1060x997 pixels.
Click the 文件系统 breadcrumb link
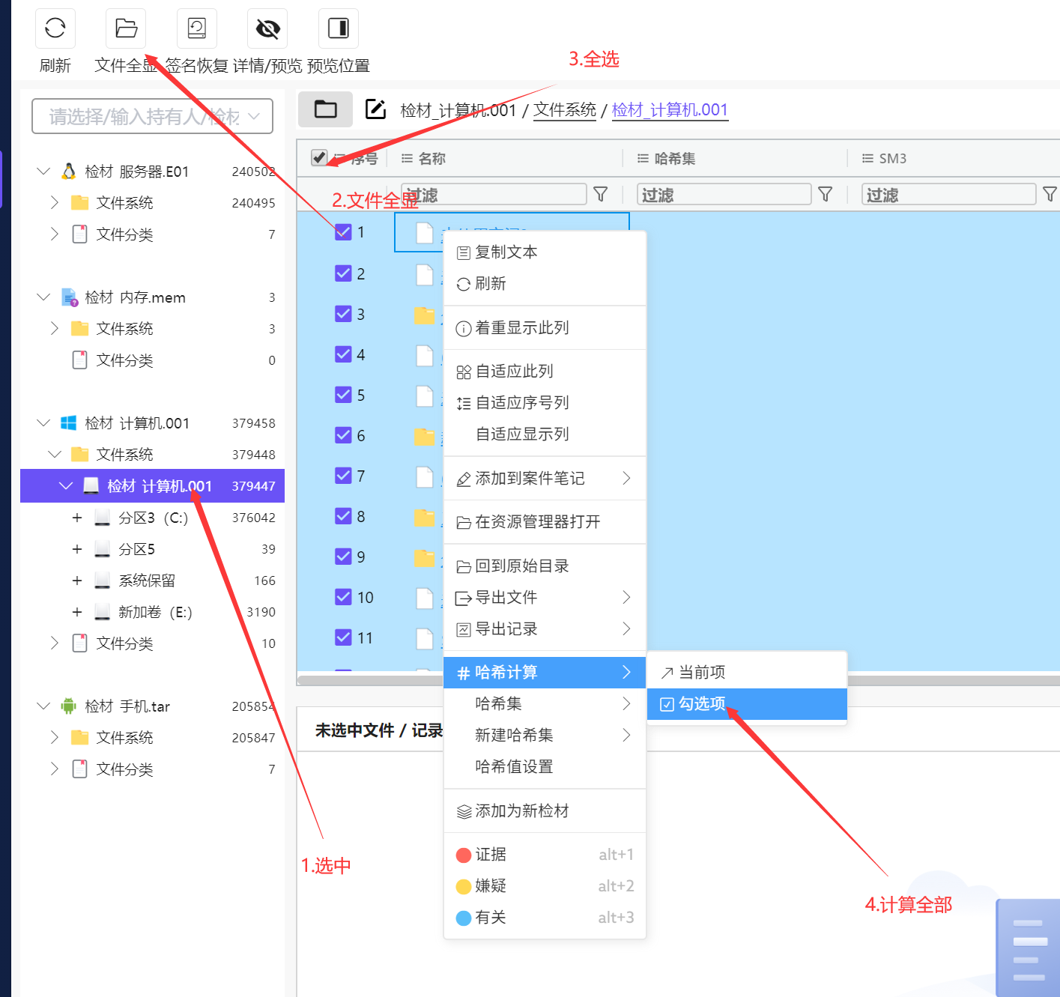pyautogui.click(x=565, y=110)
